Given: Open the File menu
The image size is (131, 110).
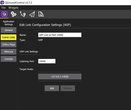Looking at the screenshot, I should coord(4,8).
